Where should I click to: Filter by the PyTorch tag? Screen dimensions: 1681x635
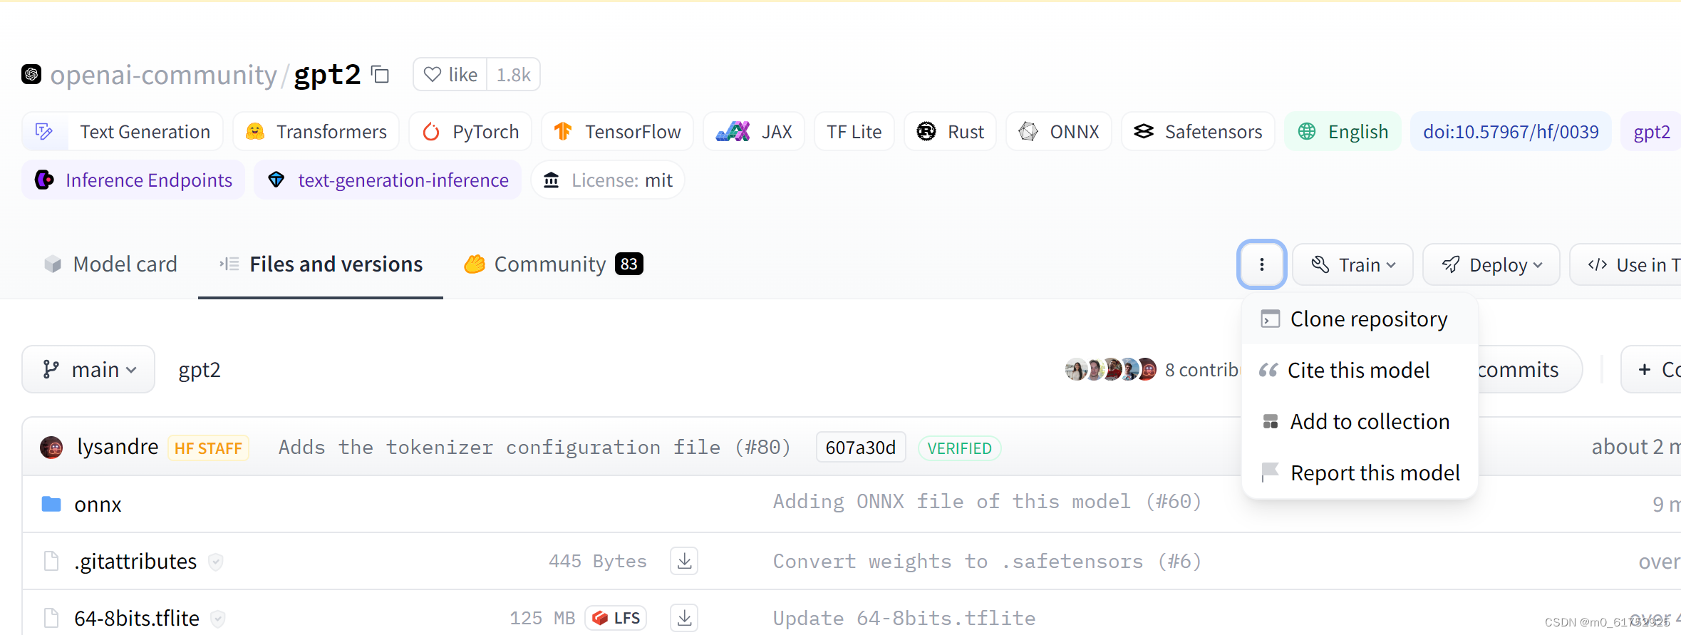[470, 132]
